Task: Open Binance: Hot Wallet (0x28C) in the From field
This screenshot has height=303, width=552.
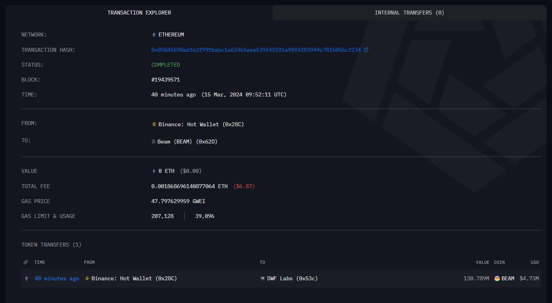Action: pos(201,125)
